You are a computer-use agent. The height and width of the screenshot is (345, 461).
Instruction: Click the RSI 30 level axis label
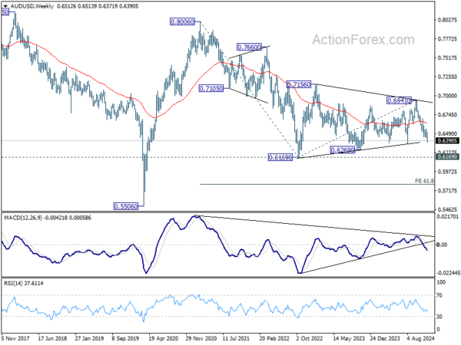click(x=439, y=317)
